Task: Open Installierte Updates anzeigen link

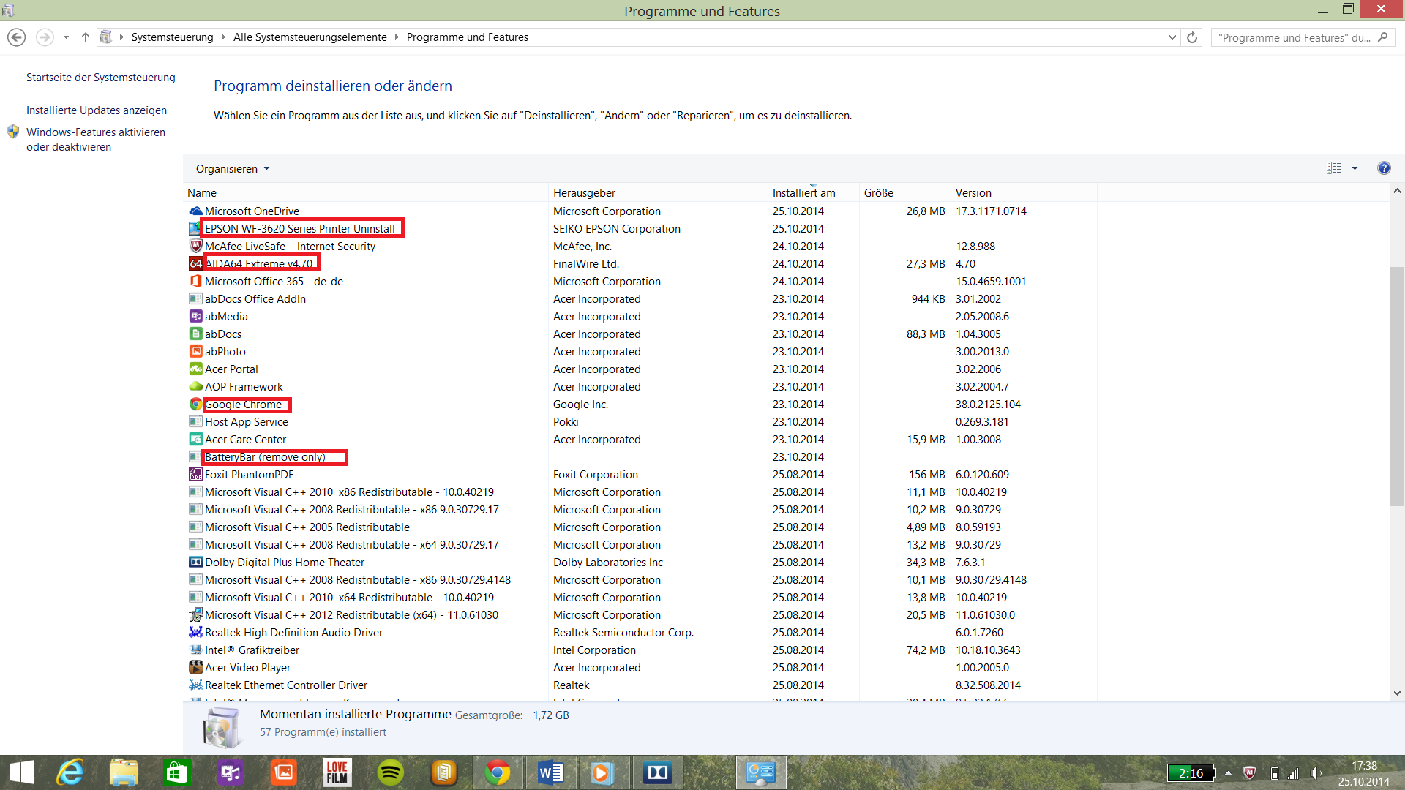Action: 97,110
